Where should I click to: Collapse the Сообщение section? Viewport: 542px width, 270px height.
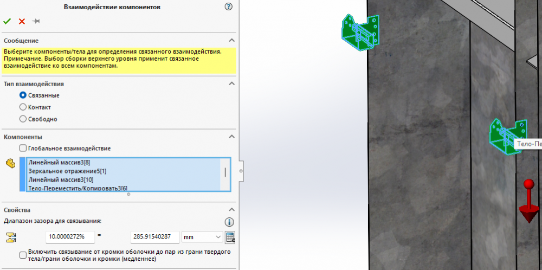(x=231, y=41)
